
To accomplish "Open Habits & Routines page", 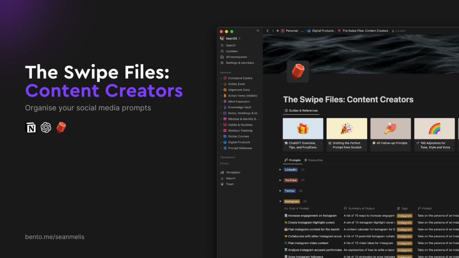I will 240,125.
